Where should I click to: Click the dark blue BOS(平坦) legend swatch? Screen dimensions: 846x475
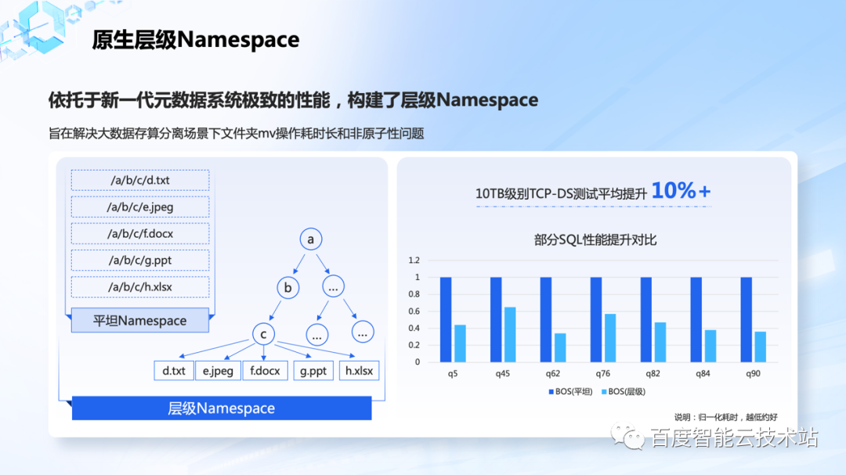click(551, 392)
